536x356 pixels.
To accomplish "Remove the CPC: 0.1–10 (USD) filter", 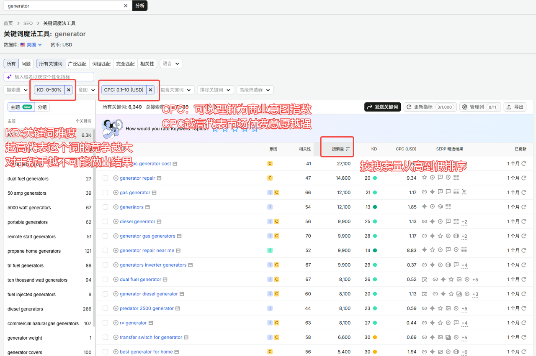I will point(151,90).
